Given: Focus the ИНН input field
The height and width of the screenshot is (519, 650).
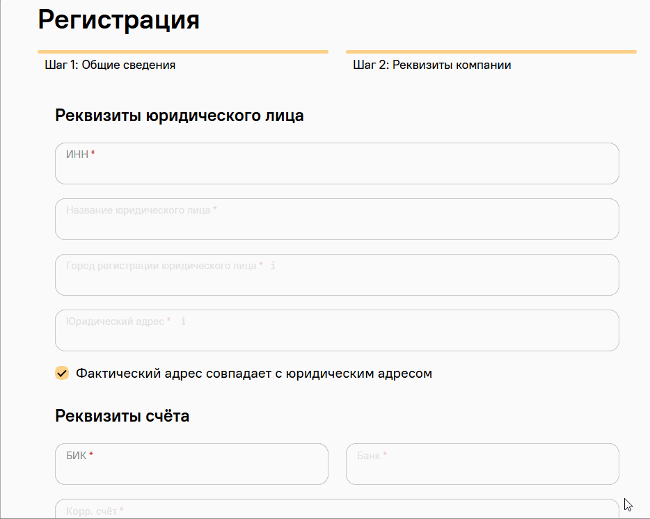Looking at the screenshot, I should (x=337, y=168).
